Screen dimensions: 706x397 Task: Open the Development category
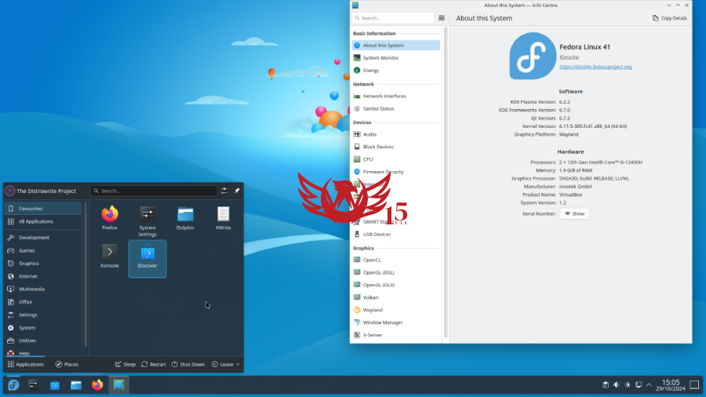click(43, 237)
